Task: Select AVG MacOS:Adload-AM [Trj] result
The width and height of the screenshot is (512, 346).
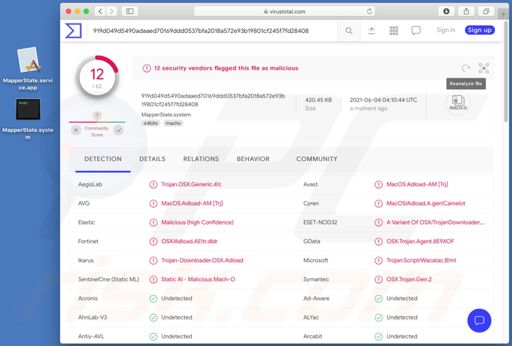Action: point(192,203)
